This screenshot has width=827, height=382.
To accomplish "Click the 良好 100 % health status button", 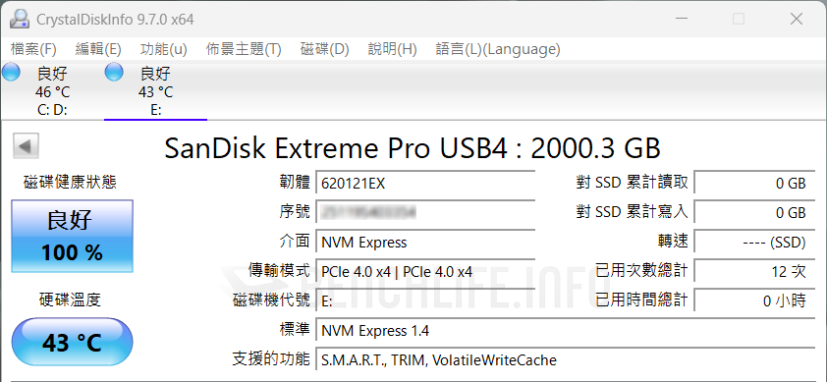I will click(x=73, y=236).
